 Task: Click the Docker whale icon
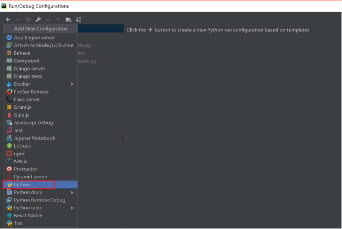pyautogui.click(x=9, y=84)
